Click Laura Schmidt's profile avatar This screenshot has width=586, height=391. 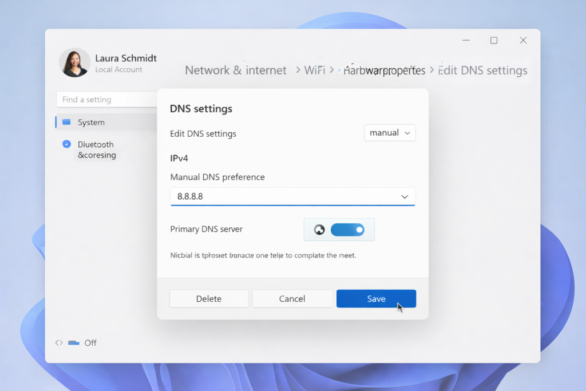(75, 62)
